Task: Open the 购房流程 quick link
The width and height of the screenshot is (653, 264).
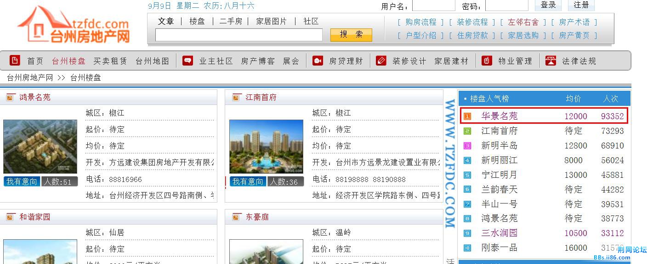Action: click(x=421, y=22)
